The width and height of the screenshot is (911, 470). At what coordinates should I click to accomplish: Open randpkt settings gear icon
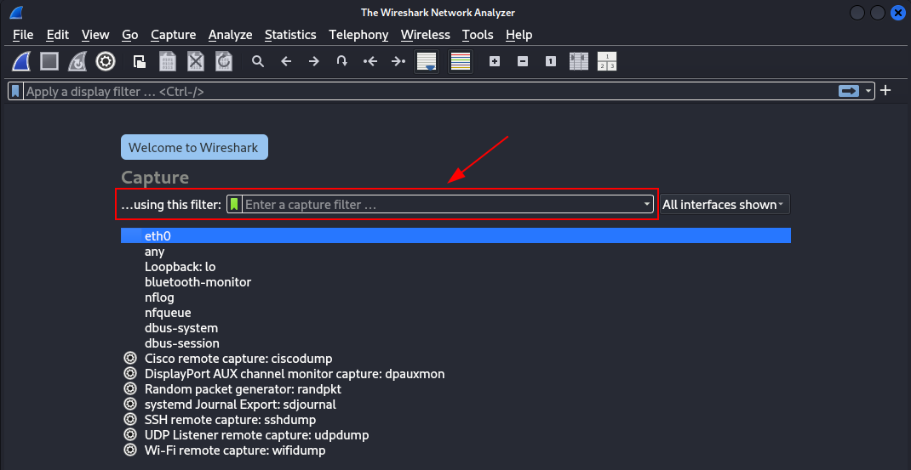pyautogui.click(x=130, y=388)
